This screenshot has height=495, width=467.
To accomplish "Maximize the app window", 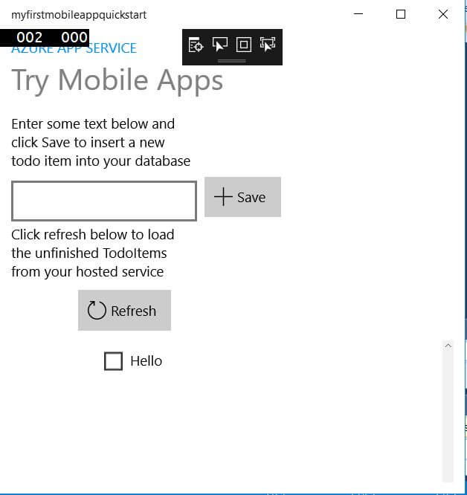I will click(401, 14).
